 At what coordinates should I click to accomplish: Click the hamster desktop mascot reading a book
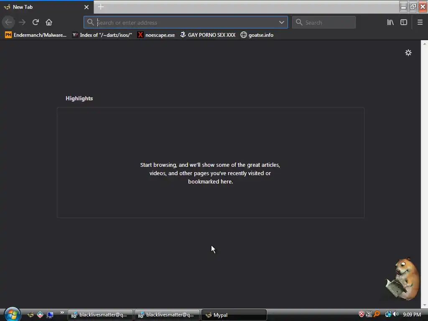(x=403, y=279)
